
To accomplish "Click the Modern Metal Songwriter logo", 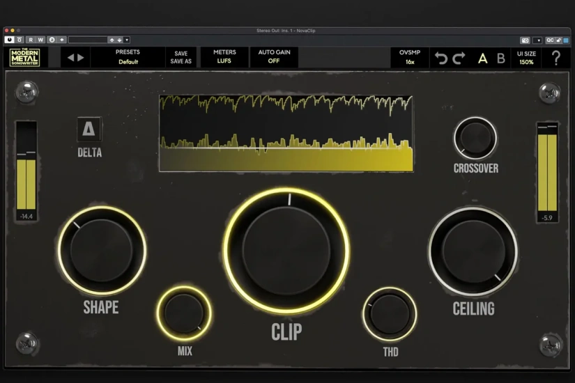I will point(24,57).
